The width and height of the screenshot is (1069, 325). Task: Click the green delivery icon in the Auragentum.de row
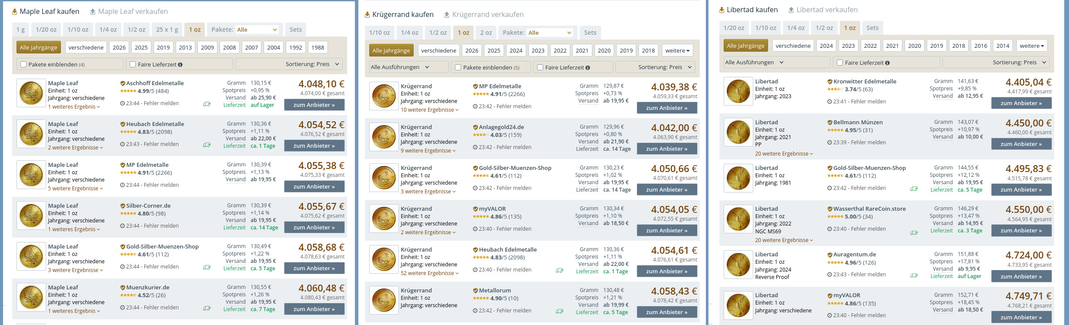click(914, 275)
